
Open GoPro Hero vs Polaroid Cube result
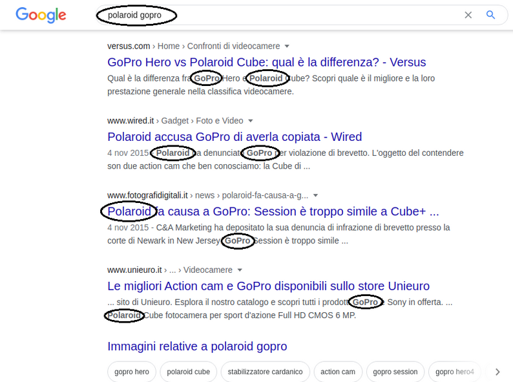(x=267, y=62)
